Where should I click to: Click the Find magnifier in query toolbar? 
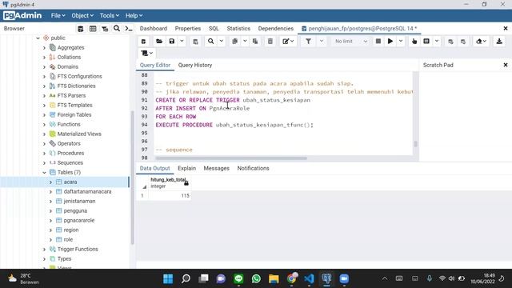tap(211, 42)
